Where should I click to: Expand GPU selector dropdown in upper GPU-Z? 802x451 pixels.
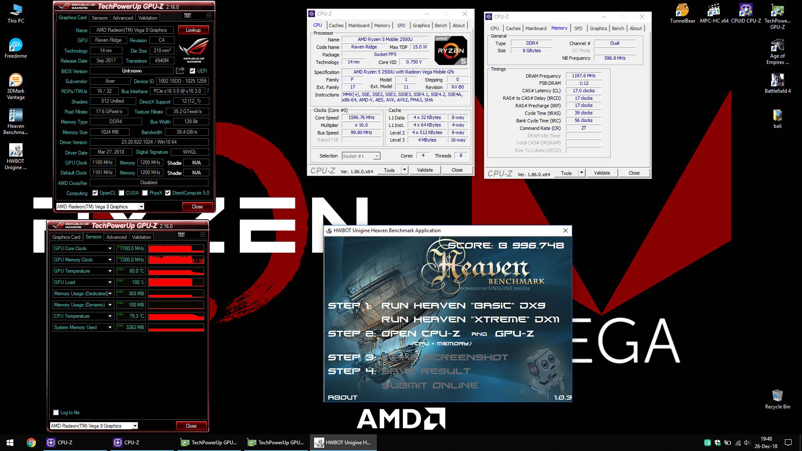point(141,207)
